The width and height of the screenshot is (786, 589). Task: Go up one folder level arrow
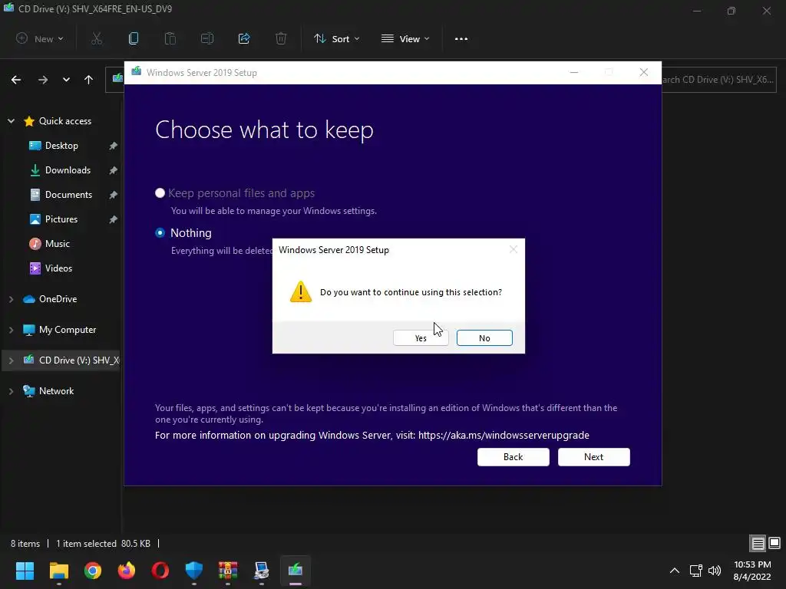pos(89,80)
